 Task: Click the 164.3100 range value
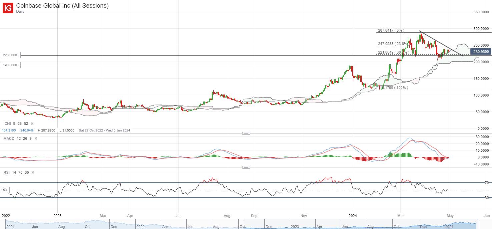[9, 130]
